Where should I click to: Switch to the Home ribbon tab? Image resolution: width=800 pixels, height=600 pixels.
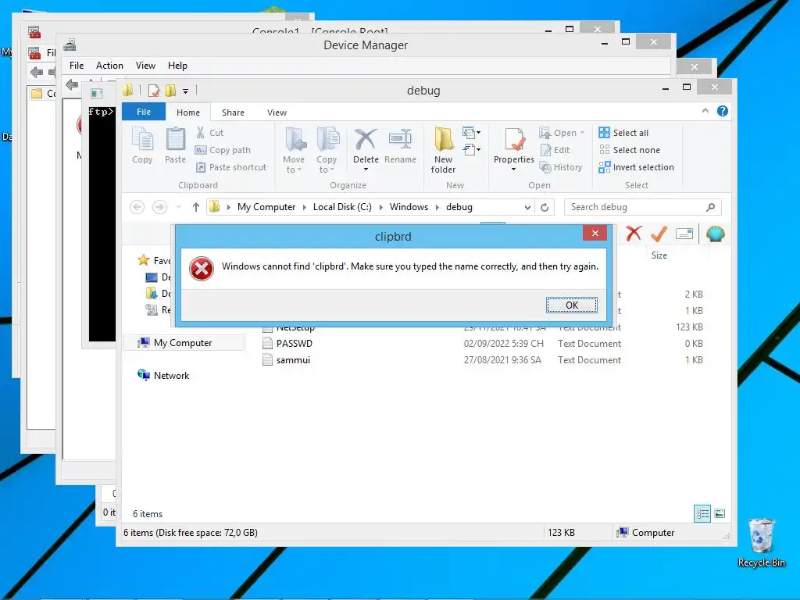(188, 112)
